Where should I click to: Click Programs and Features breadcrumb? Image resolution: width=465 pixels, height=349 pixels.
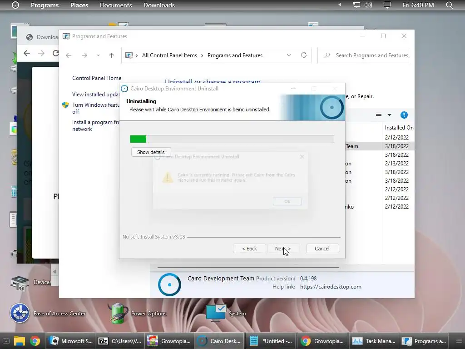235,55
